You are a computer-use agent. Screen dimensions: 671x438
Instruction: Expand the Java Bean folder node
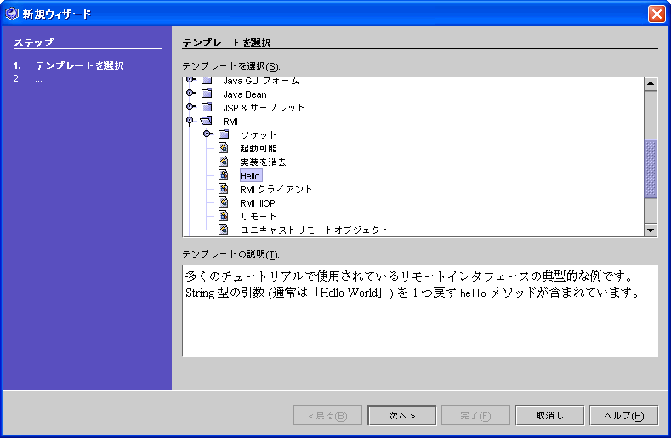point(191,94)
